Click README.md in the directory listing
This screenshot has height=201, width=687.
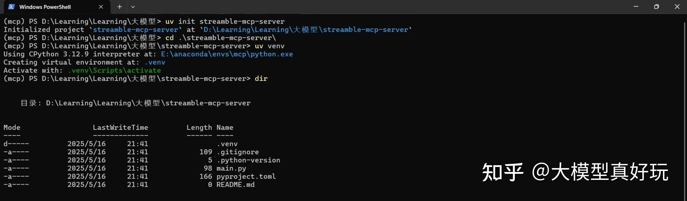236,185
